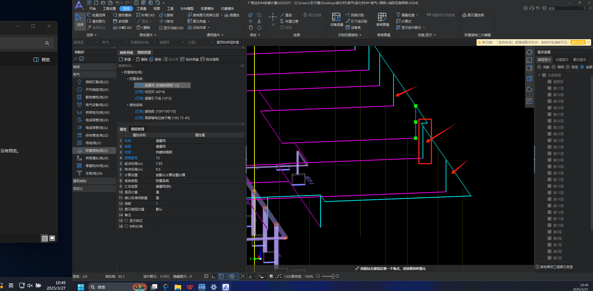Screen dimensions: 593x291
Task: Click 新建 to create a new component
Action: click(x=125, y=59)
